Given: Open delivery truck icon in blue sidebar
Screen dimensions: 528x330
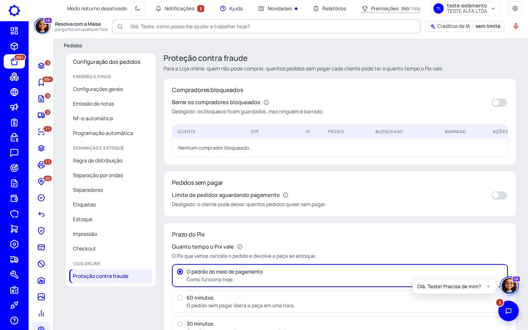Looking at the screenshot, I should point(14,260).
